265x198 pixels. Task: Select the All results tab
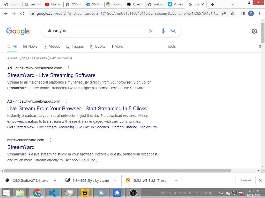pyautogui.click(x=12, y=46)
